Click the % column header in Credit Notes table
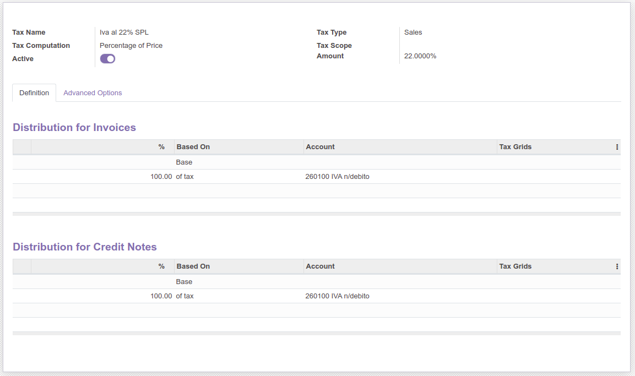635x376 pixels. click(x=102, y=266)
